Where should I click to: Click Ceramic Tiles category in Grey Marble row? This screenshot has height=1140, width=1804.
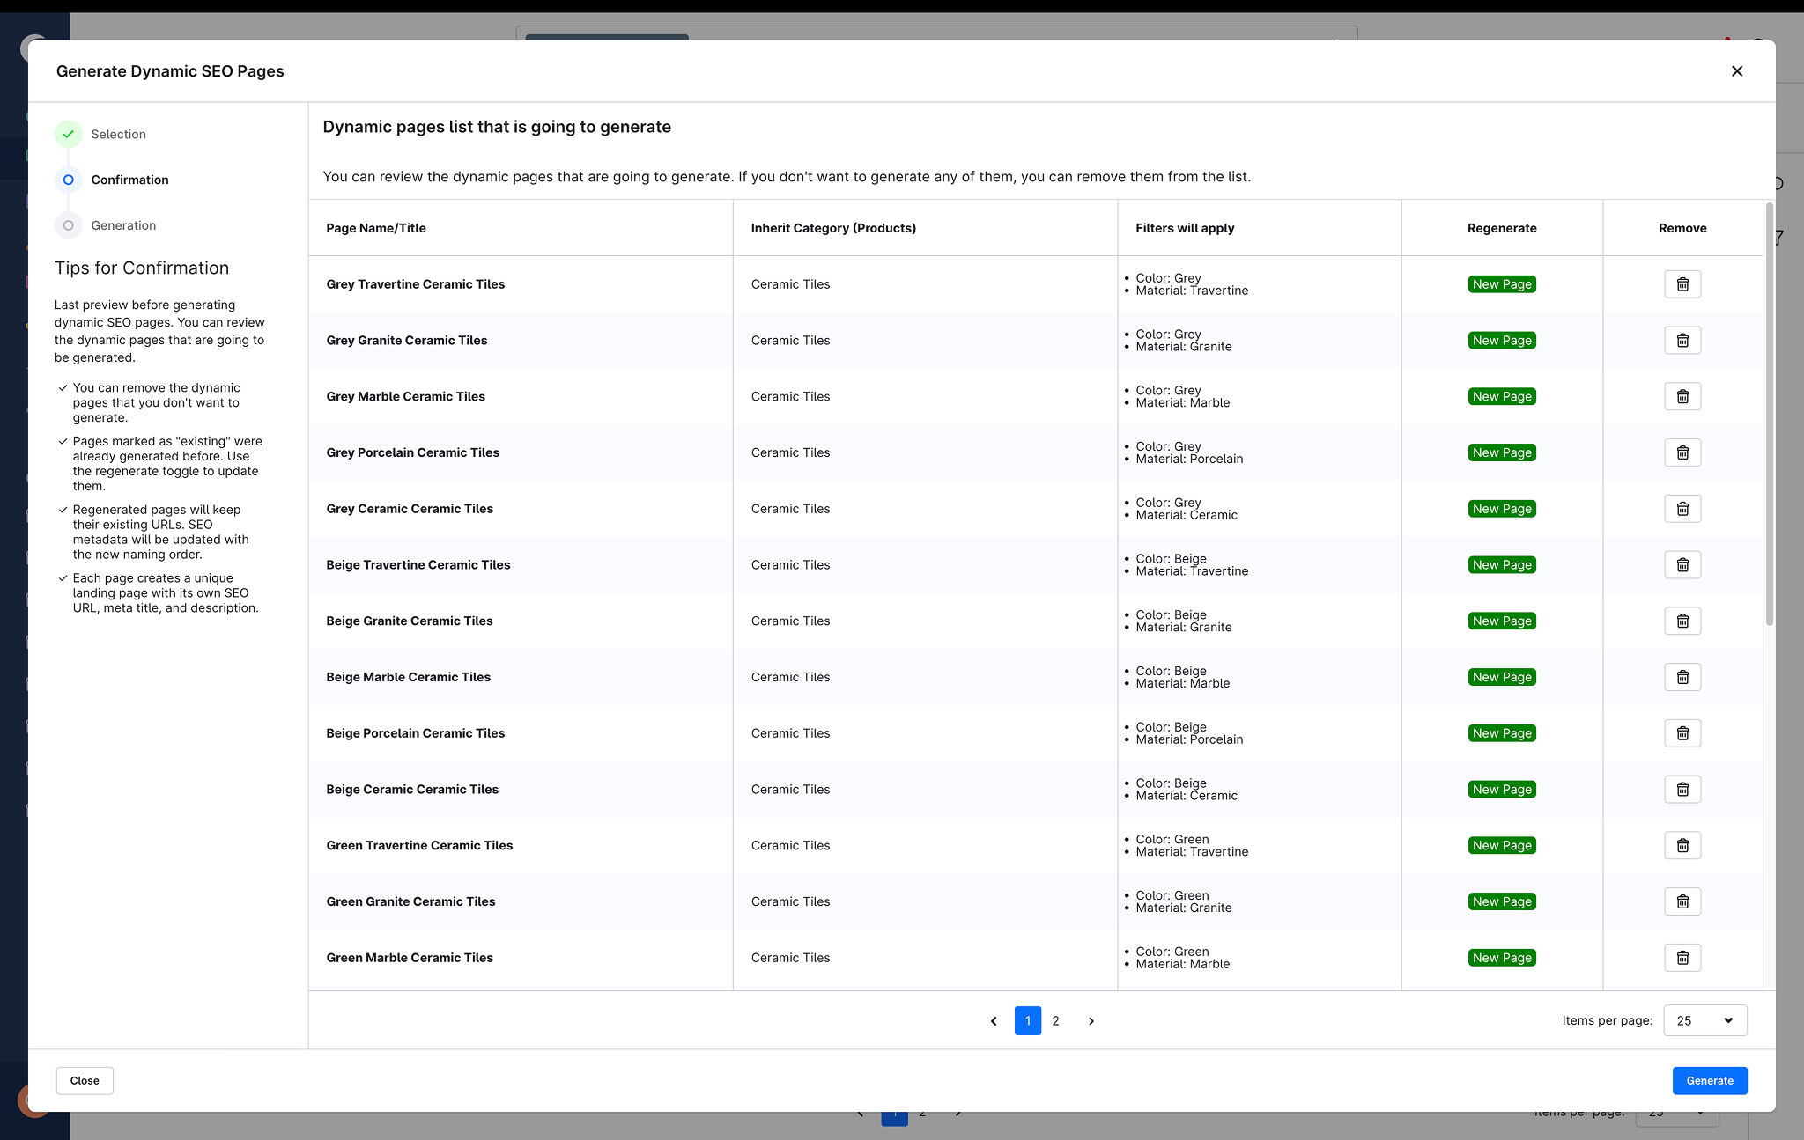point(790,397)
